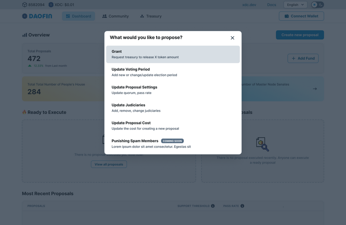Click the Support Threshold info icon

(213, 206)
